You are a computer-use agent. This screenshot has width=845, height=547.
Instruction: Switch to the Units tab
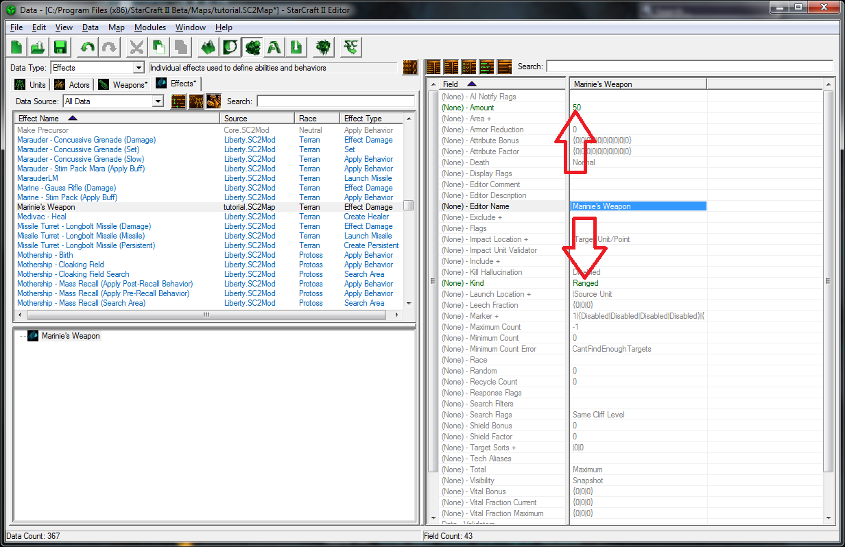click(30, 85)
